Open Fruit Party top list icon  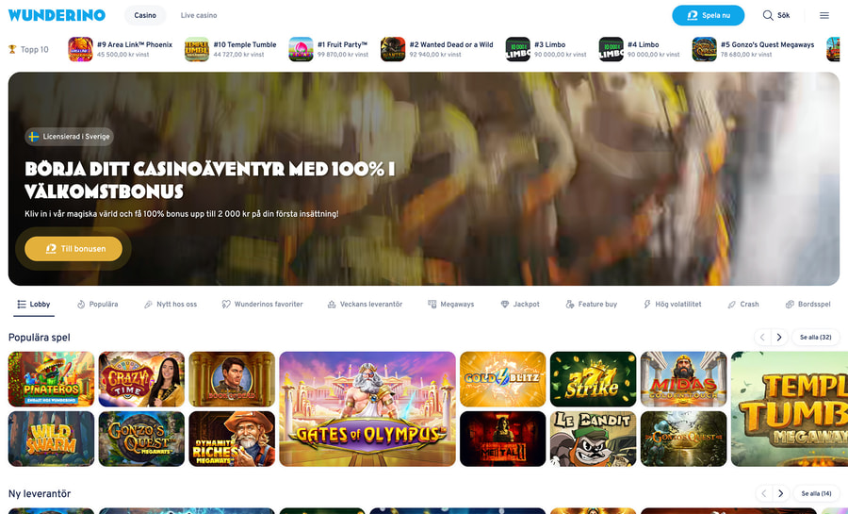[301, 49]
